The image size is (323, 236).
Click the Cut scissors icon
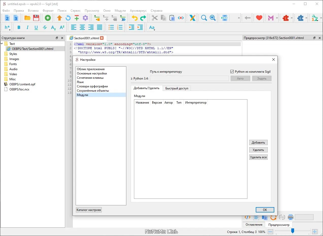click(x=155, y=18)
